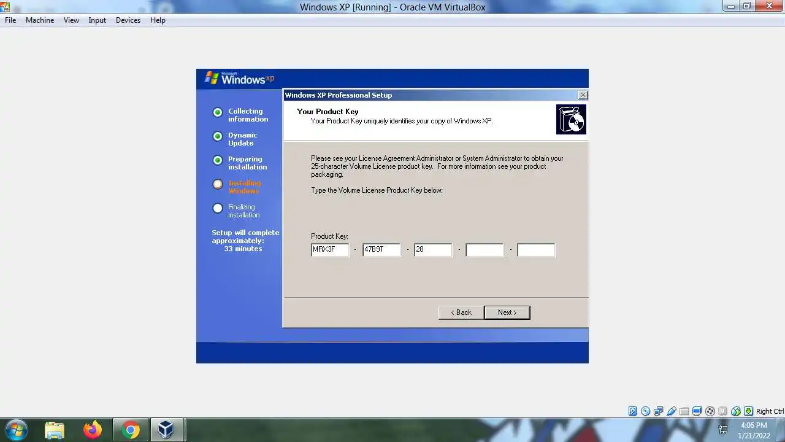Viewport: 785px width, 442px height.
Task: Click the network tray icon
Action: coord(723,430)
